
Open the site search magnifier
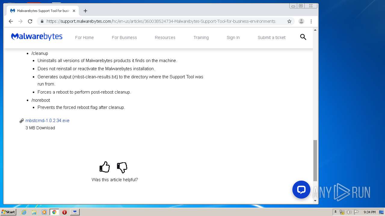pyautogui.click(x=303, y=37)
